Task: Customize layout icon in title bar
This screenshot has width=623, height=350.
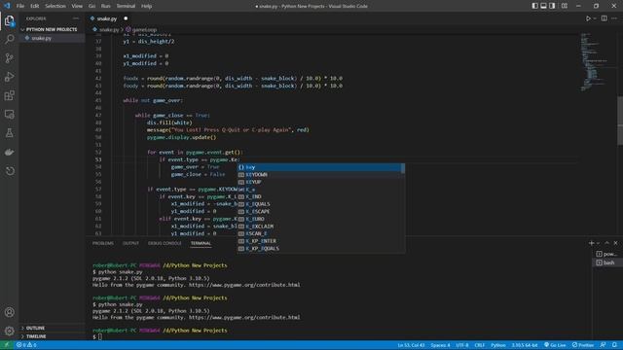Action: pos(565,6)
